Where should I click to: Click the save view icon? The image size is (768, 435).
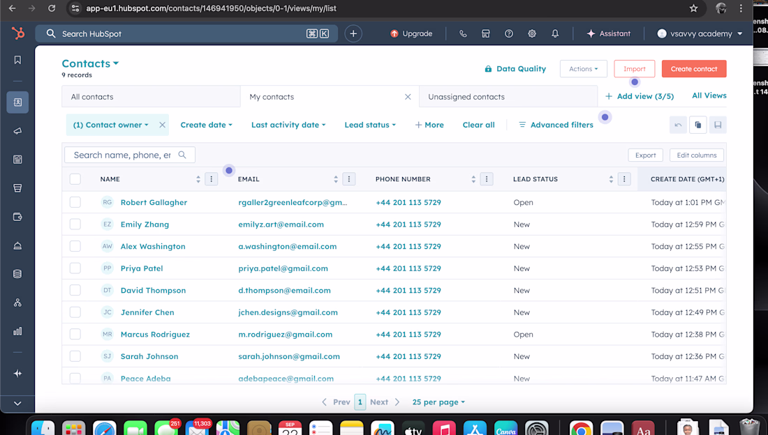pos(718,125)
